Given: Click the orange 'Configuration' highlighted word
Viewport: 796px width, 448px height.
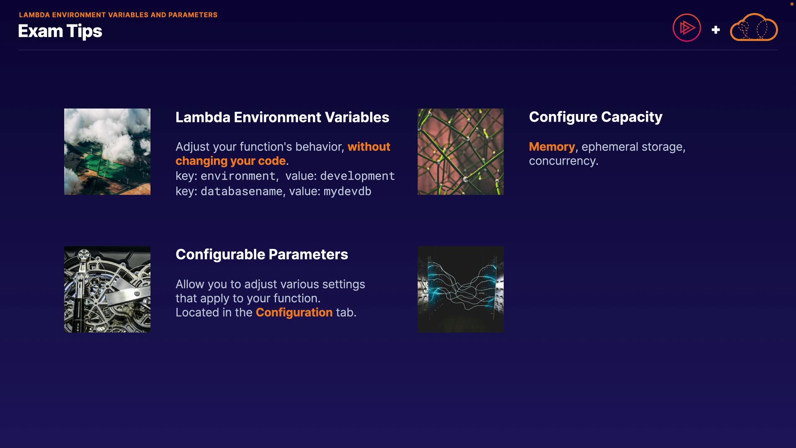Looking at the screenshot, I should tap(294, 312).
